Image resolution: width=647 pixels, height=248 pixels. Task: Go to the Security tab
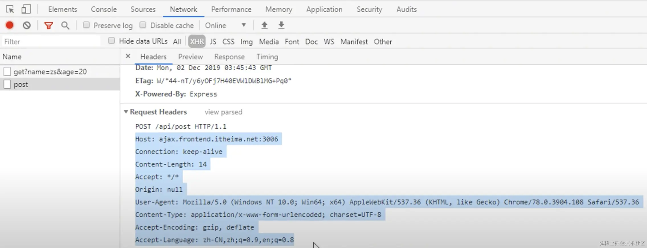(x=369, y=9)
